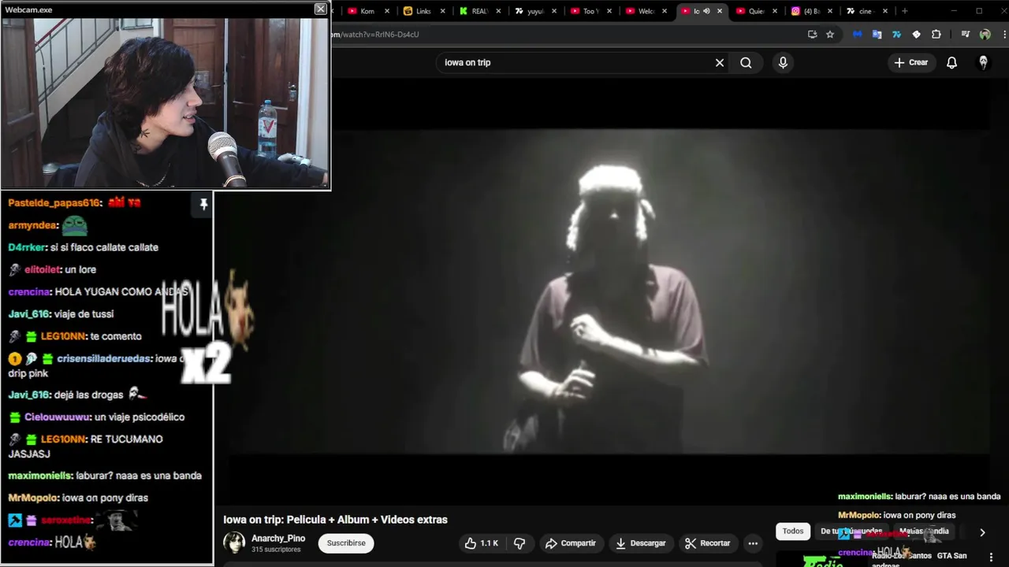Dislike the video with thumbs down
This screenshot has width=1009, height=567.
[x=519, y=543]
